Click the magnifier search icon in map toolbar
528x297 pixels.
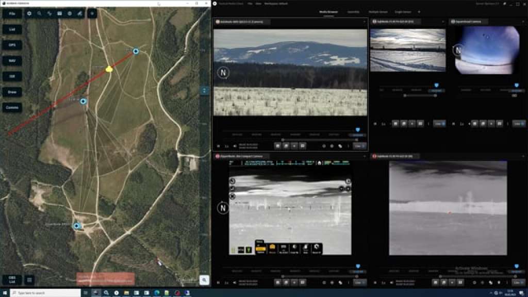(x=39, y=13)
